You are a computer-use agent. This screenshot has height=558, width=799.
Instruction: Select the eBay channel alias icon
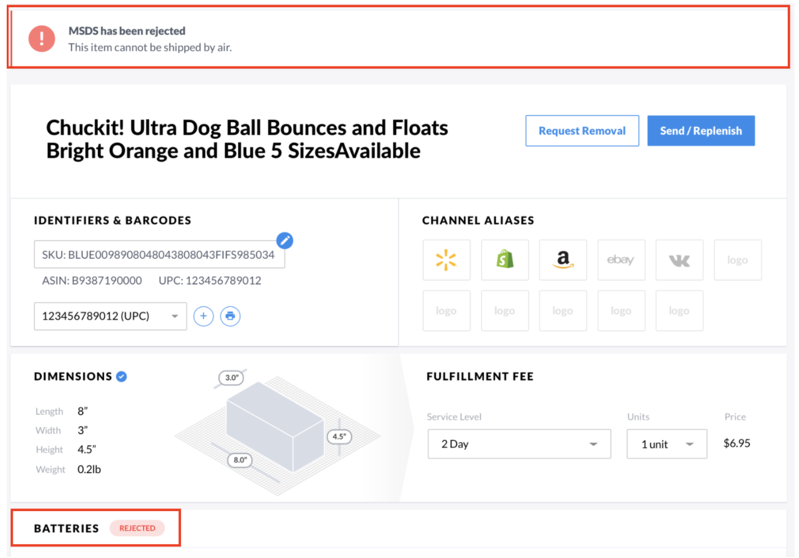(621, 260)
